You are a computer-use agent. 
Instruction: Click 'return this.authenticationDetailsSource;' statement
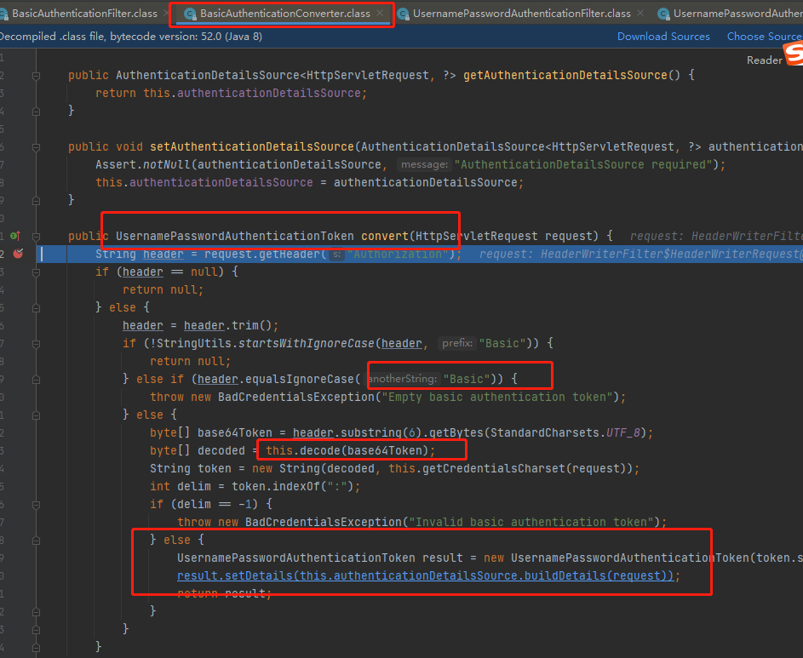(x=231, y=93)
